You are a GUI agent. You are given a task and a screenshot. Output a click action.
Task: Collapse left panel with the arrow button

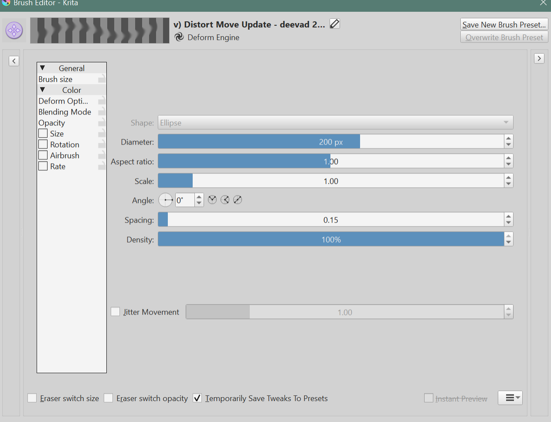point(14,61)
